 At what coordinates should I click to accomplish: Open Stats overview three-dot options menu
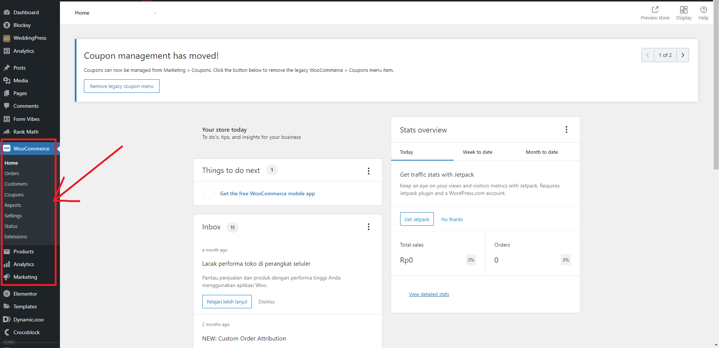click(x=566, y=129)
